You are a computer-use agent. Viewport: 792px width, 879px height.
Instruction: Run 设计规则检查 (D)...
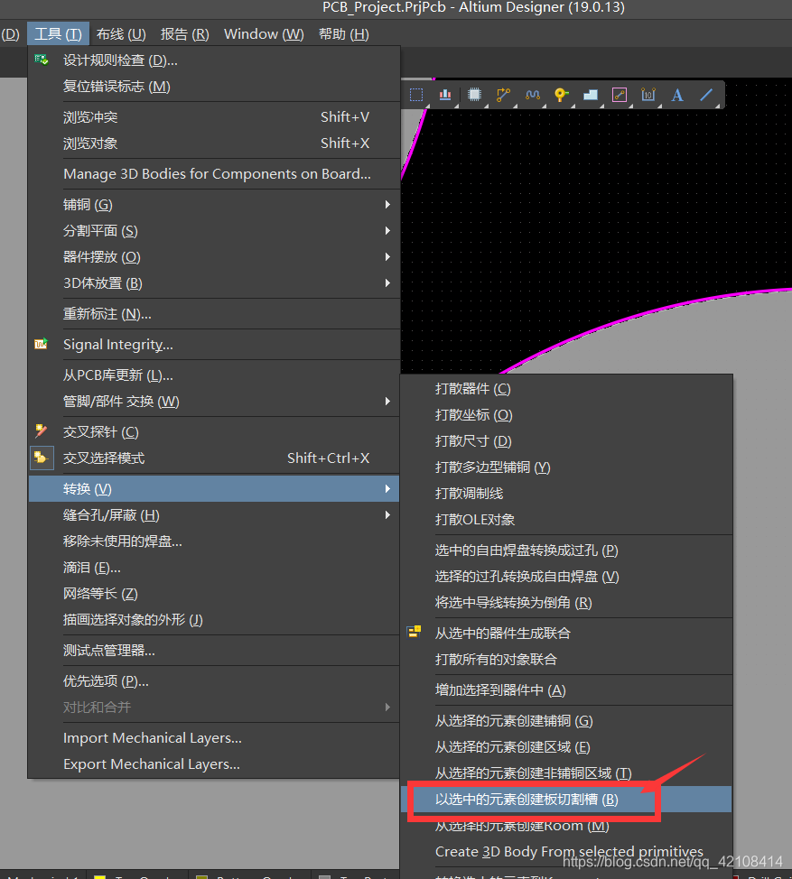coord(214,60)
